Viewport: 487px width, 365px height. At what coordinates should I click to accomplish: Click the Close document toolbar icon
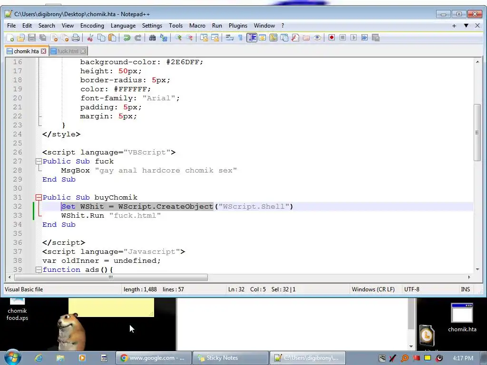[x=54, y=38]
